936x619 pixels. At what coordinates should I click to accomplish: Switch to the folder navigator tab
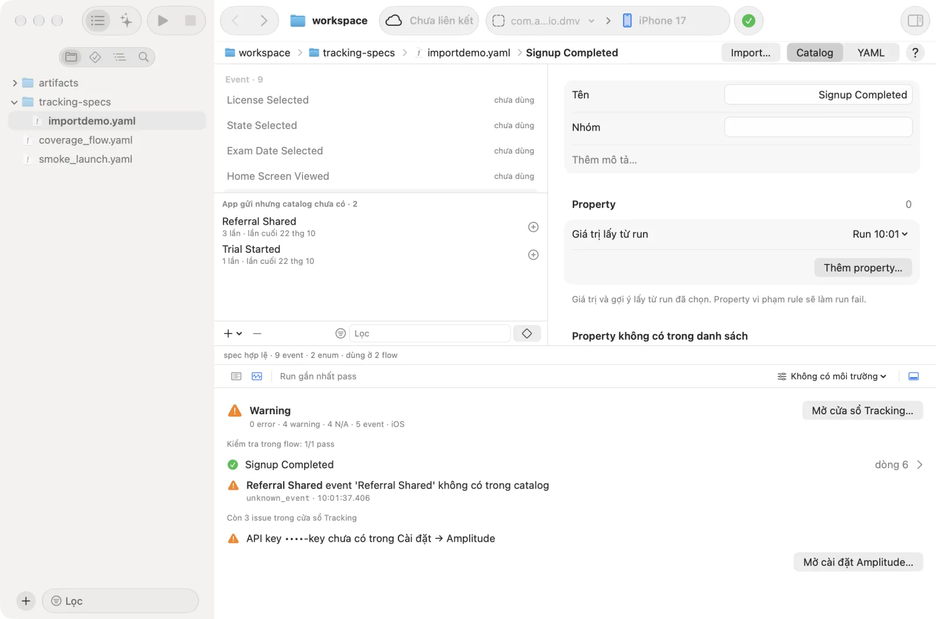pos(71,57)
